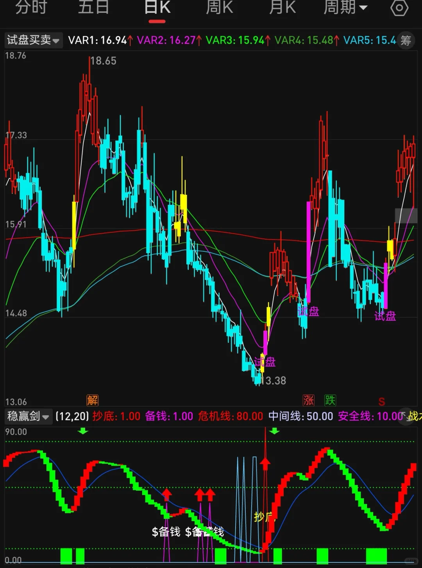Tap the red 涨 marker
The image size is (422, 568).
pyautogui.click(x=309, y=400)
